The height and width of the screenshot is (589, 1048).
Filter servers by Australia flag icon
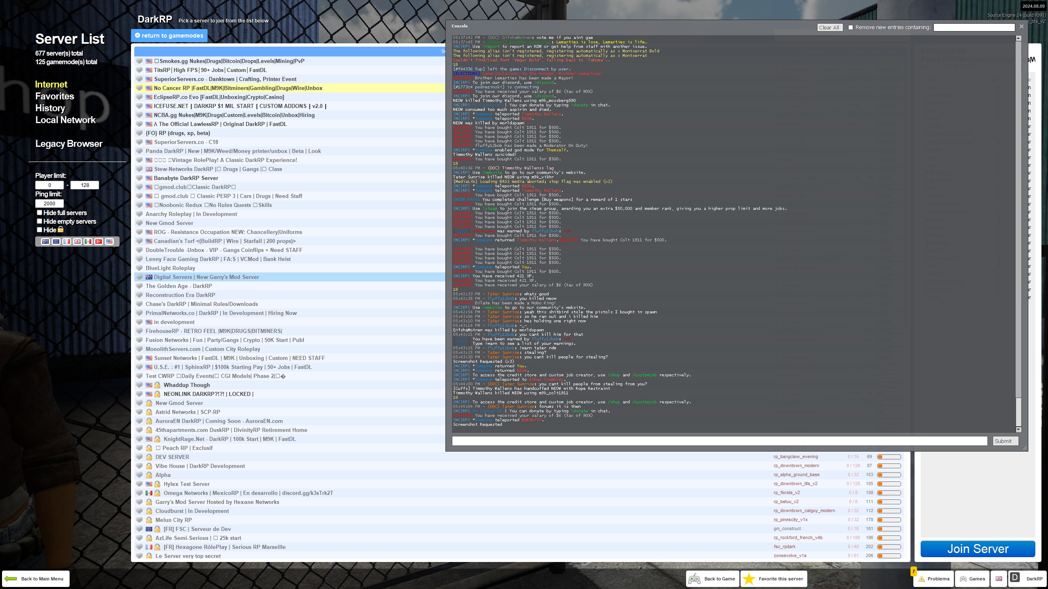(x=45, y=241)
